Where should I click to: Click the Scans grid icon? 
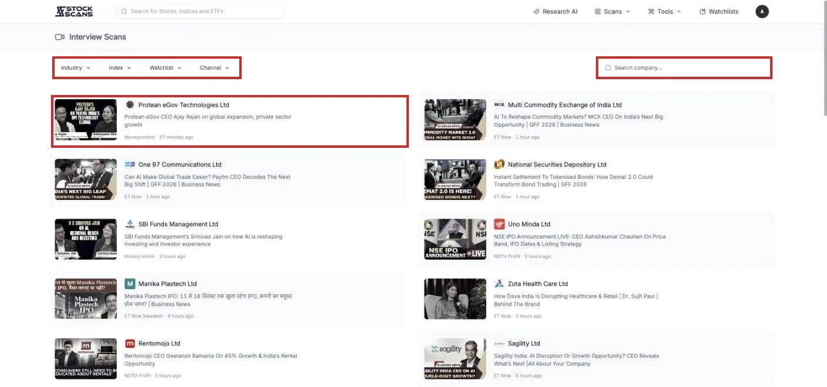pyautogui.click(x=598, y=12)
